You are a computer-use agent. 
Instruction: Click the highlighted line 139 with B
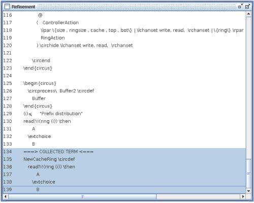[x=124, y=189]
